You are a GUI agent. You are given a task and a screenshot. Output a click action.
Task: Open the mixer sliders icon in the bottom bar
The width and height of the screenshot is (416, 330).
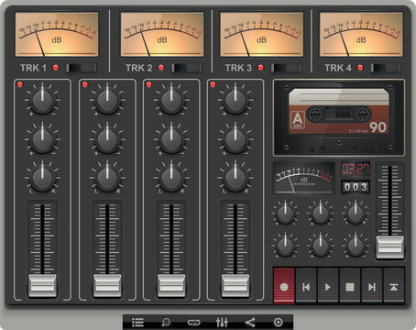[x=222, y=322]
